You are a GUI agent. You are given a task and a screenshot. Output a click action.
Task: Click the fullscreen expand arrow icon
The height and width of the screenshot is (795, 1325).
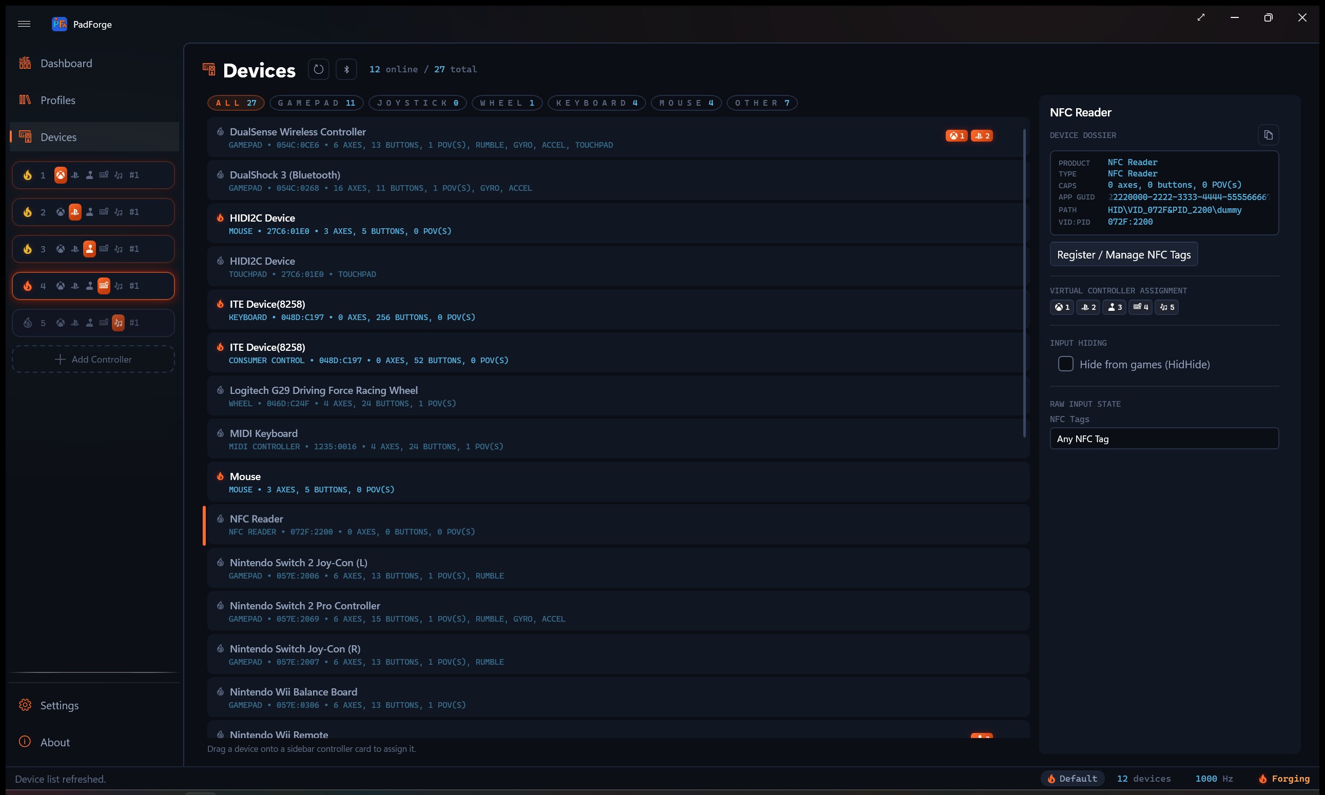pos(1201,17)
